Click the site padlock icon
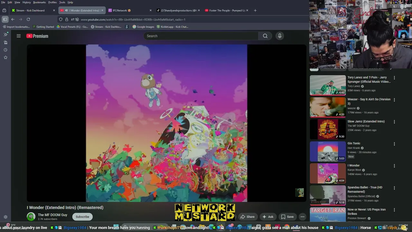The image size is (412, 232). click(x=67, y=19)
